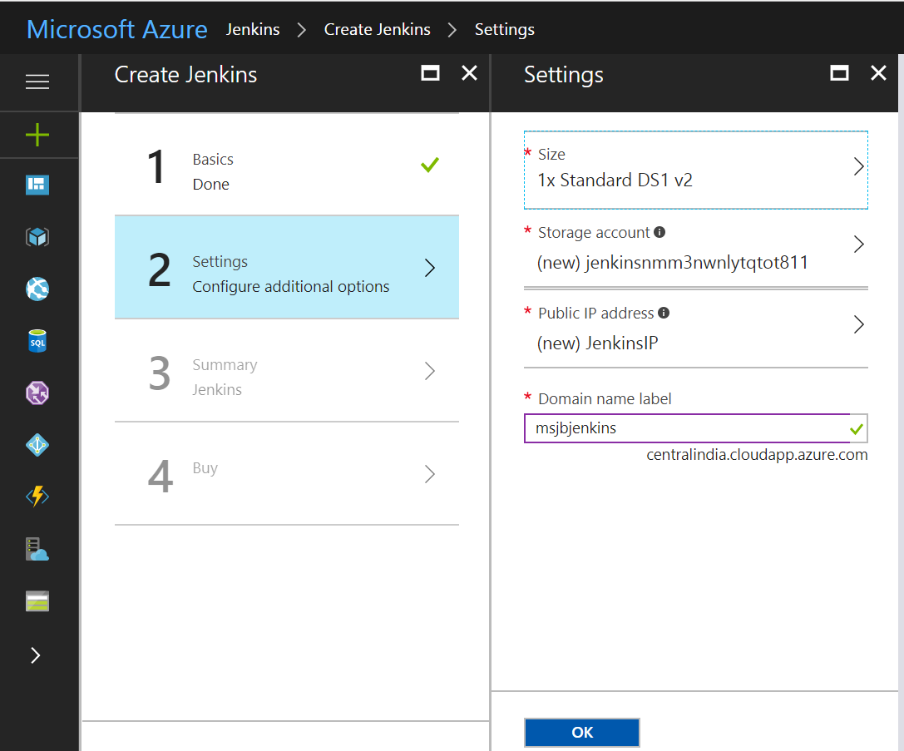
Task: Click the Domain name label input field
Action: [x=696, y=428]
